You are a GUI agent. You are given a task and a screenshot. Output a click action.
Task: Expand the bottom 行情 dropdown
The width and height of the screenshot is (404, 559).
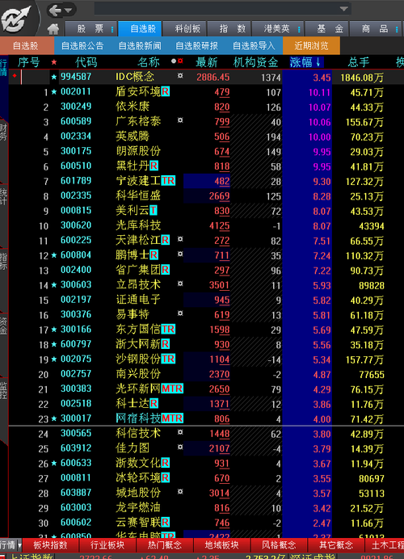20,545
